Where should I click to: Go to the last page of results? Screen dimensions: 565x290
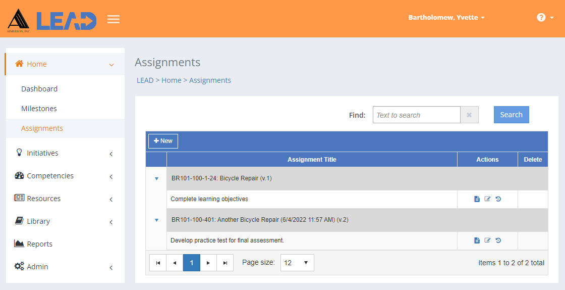225,263
